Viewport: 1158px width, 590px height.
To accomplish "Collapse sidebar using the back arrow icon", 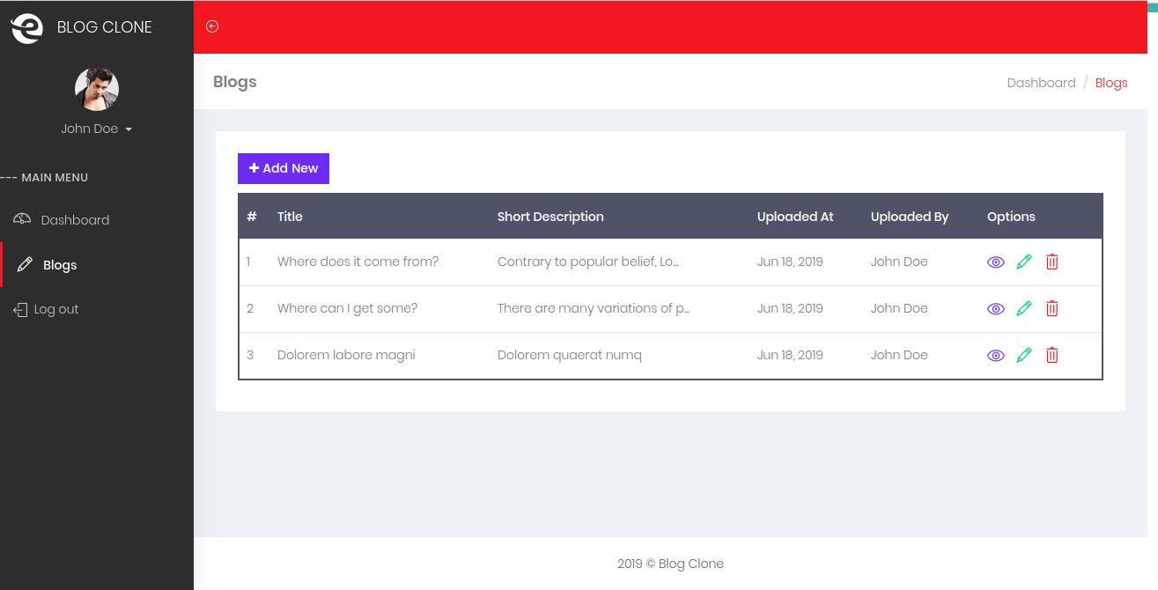I will 212,26.
